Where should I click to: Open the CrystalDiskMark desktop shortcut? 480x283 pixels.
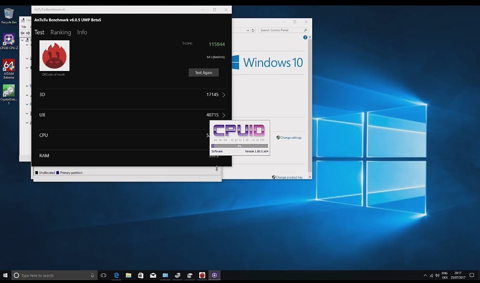coord(9,92)
